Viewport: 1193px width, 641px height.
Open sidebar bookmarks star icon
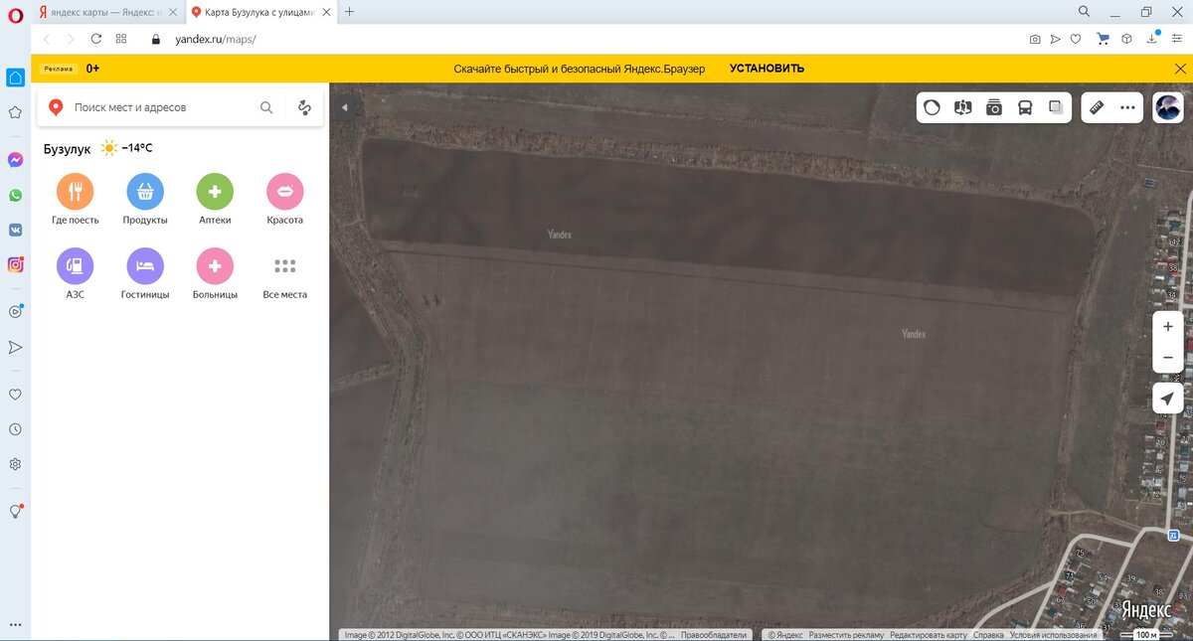[x=15, y=113]
